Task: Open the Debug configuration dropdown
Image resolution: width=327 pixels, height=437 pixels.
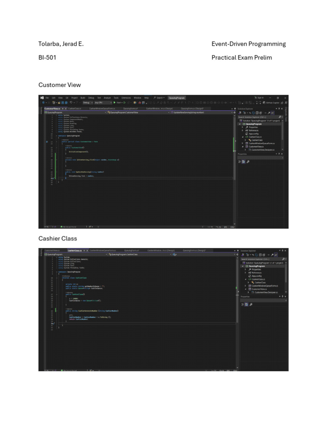Action: click(87, 102)
